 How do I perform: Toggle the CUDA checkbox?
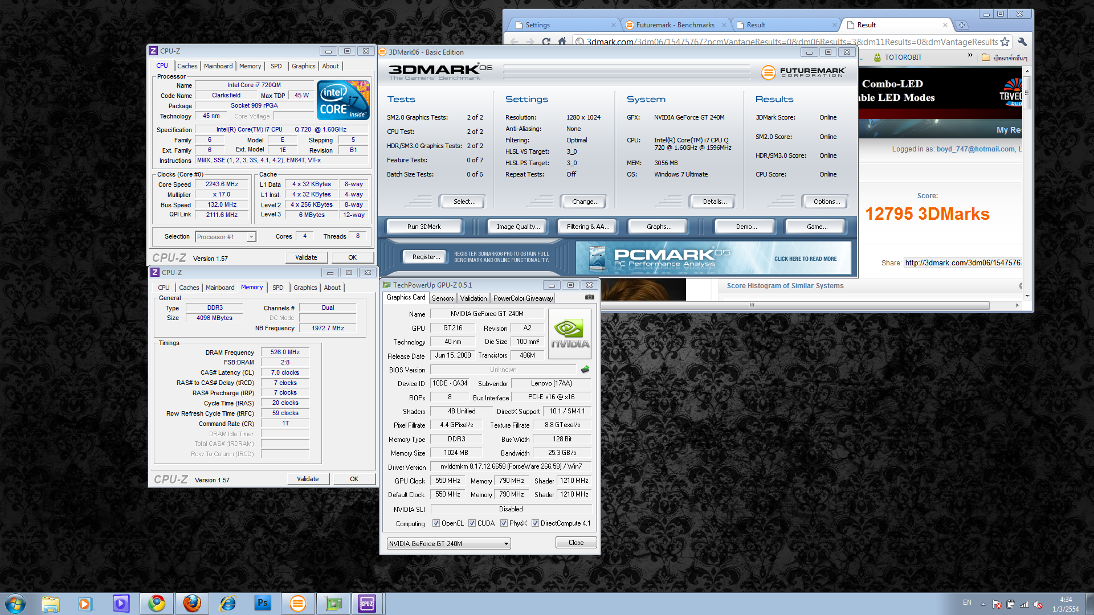tap(472, 523)
